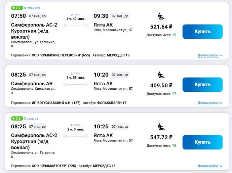Open the 3 отзыва reviews link
The height and width of the screenshot is (173, 232).
pyautogui.click(x=31, y=119)
